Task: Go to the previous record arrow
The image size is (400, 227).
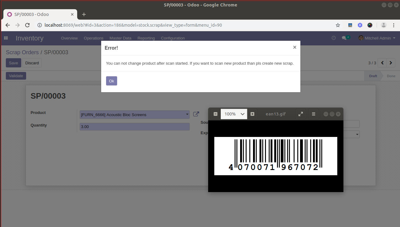Action: (382, 63)
